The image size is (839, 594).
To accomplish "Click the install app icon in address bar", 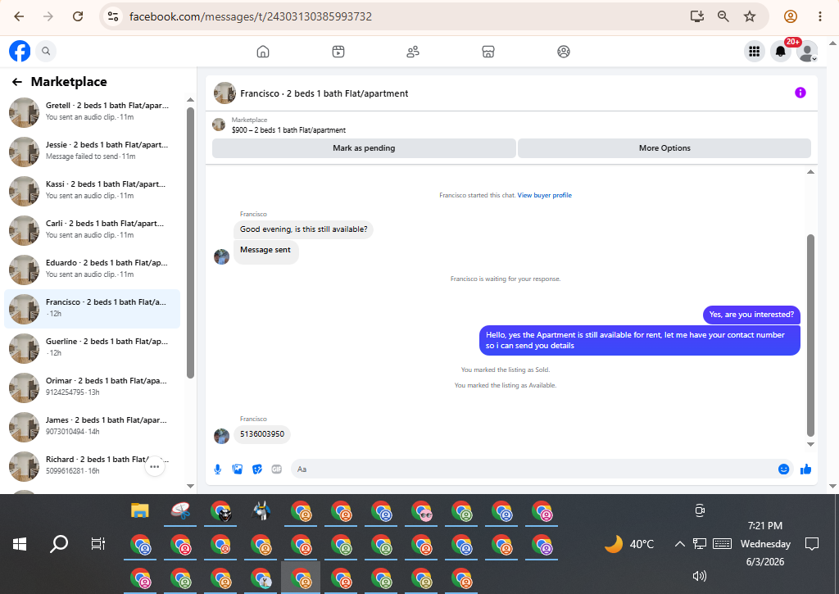I will [696, 16].
